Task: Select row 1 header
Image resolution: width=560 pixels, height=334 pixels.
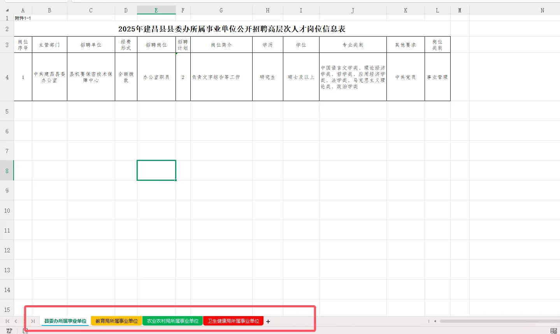Action: point(7,18)
